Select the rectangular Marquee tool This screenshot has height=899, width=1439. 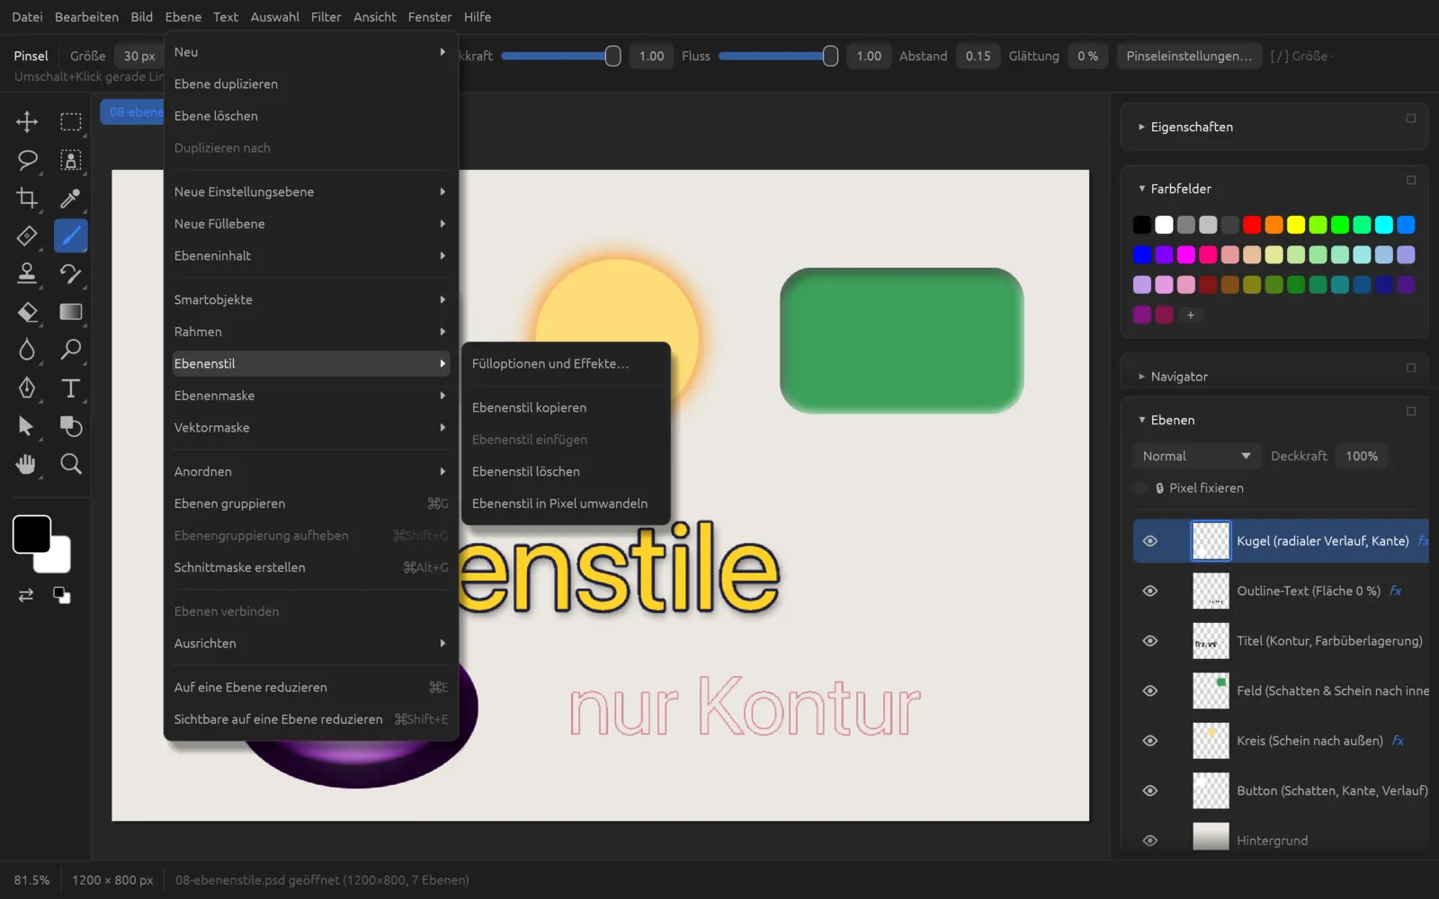(70, 121)
